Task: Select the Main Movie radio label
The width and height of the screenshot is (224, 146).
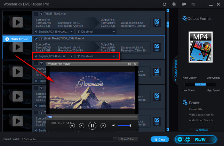Action: [17, 39]
